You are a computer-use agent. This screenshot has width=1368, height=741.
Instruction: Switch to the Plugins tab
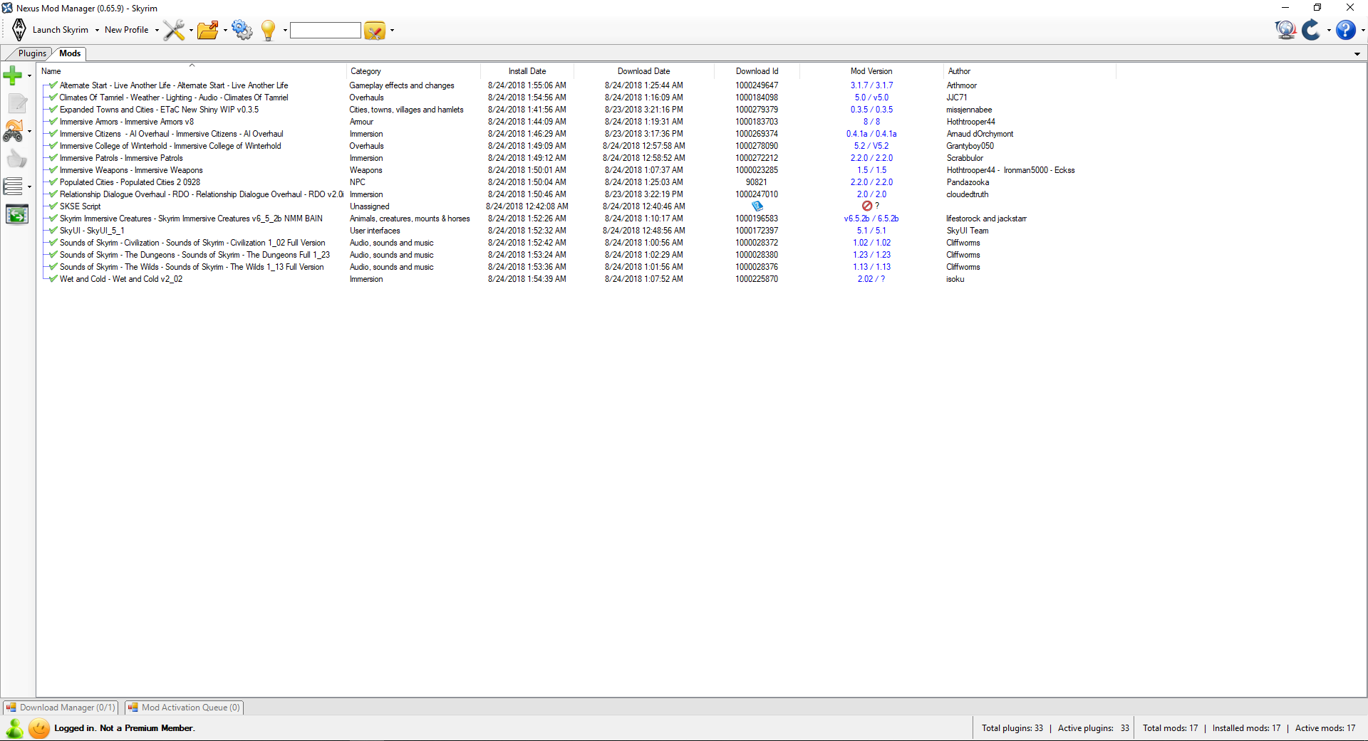tap(32, 53)
